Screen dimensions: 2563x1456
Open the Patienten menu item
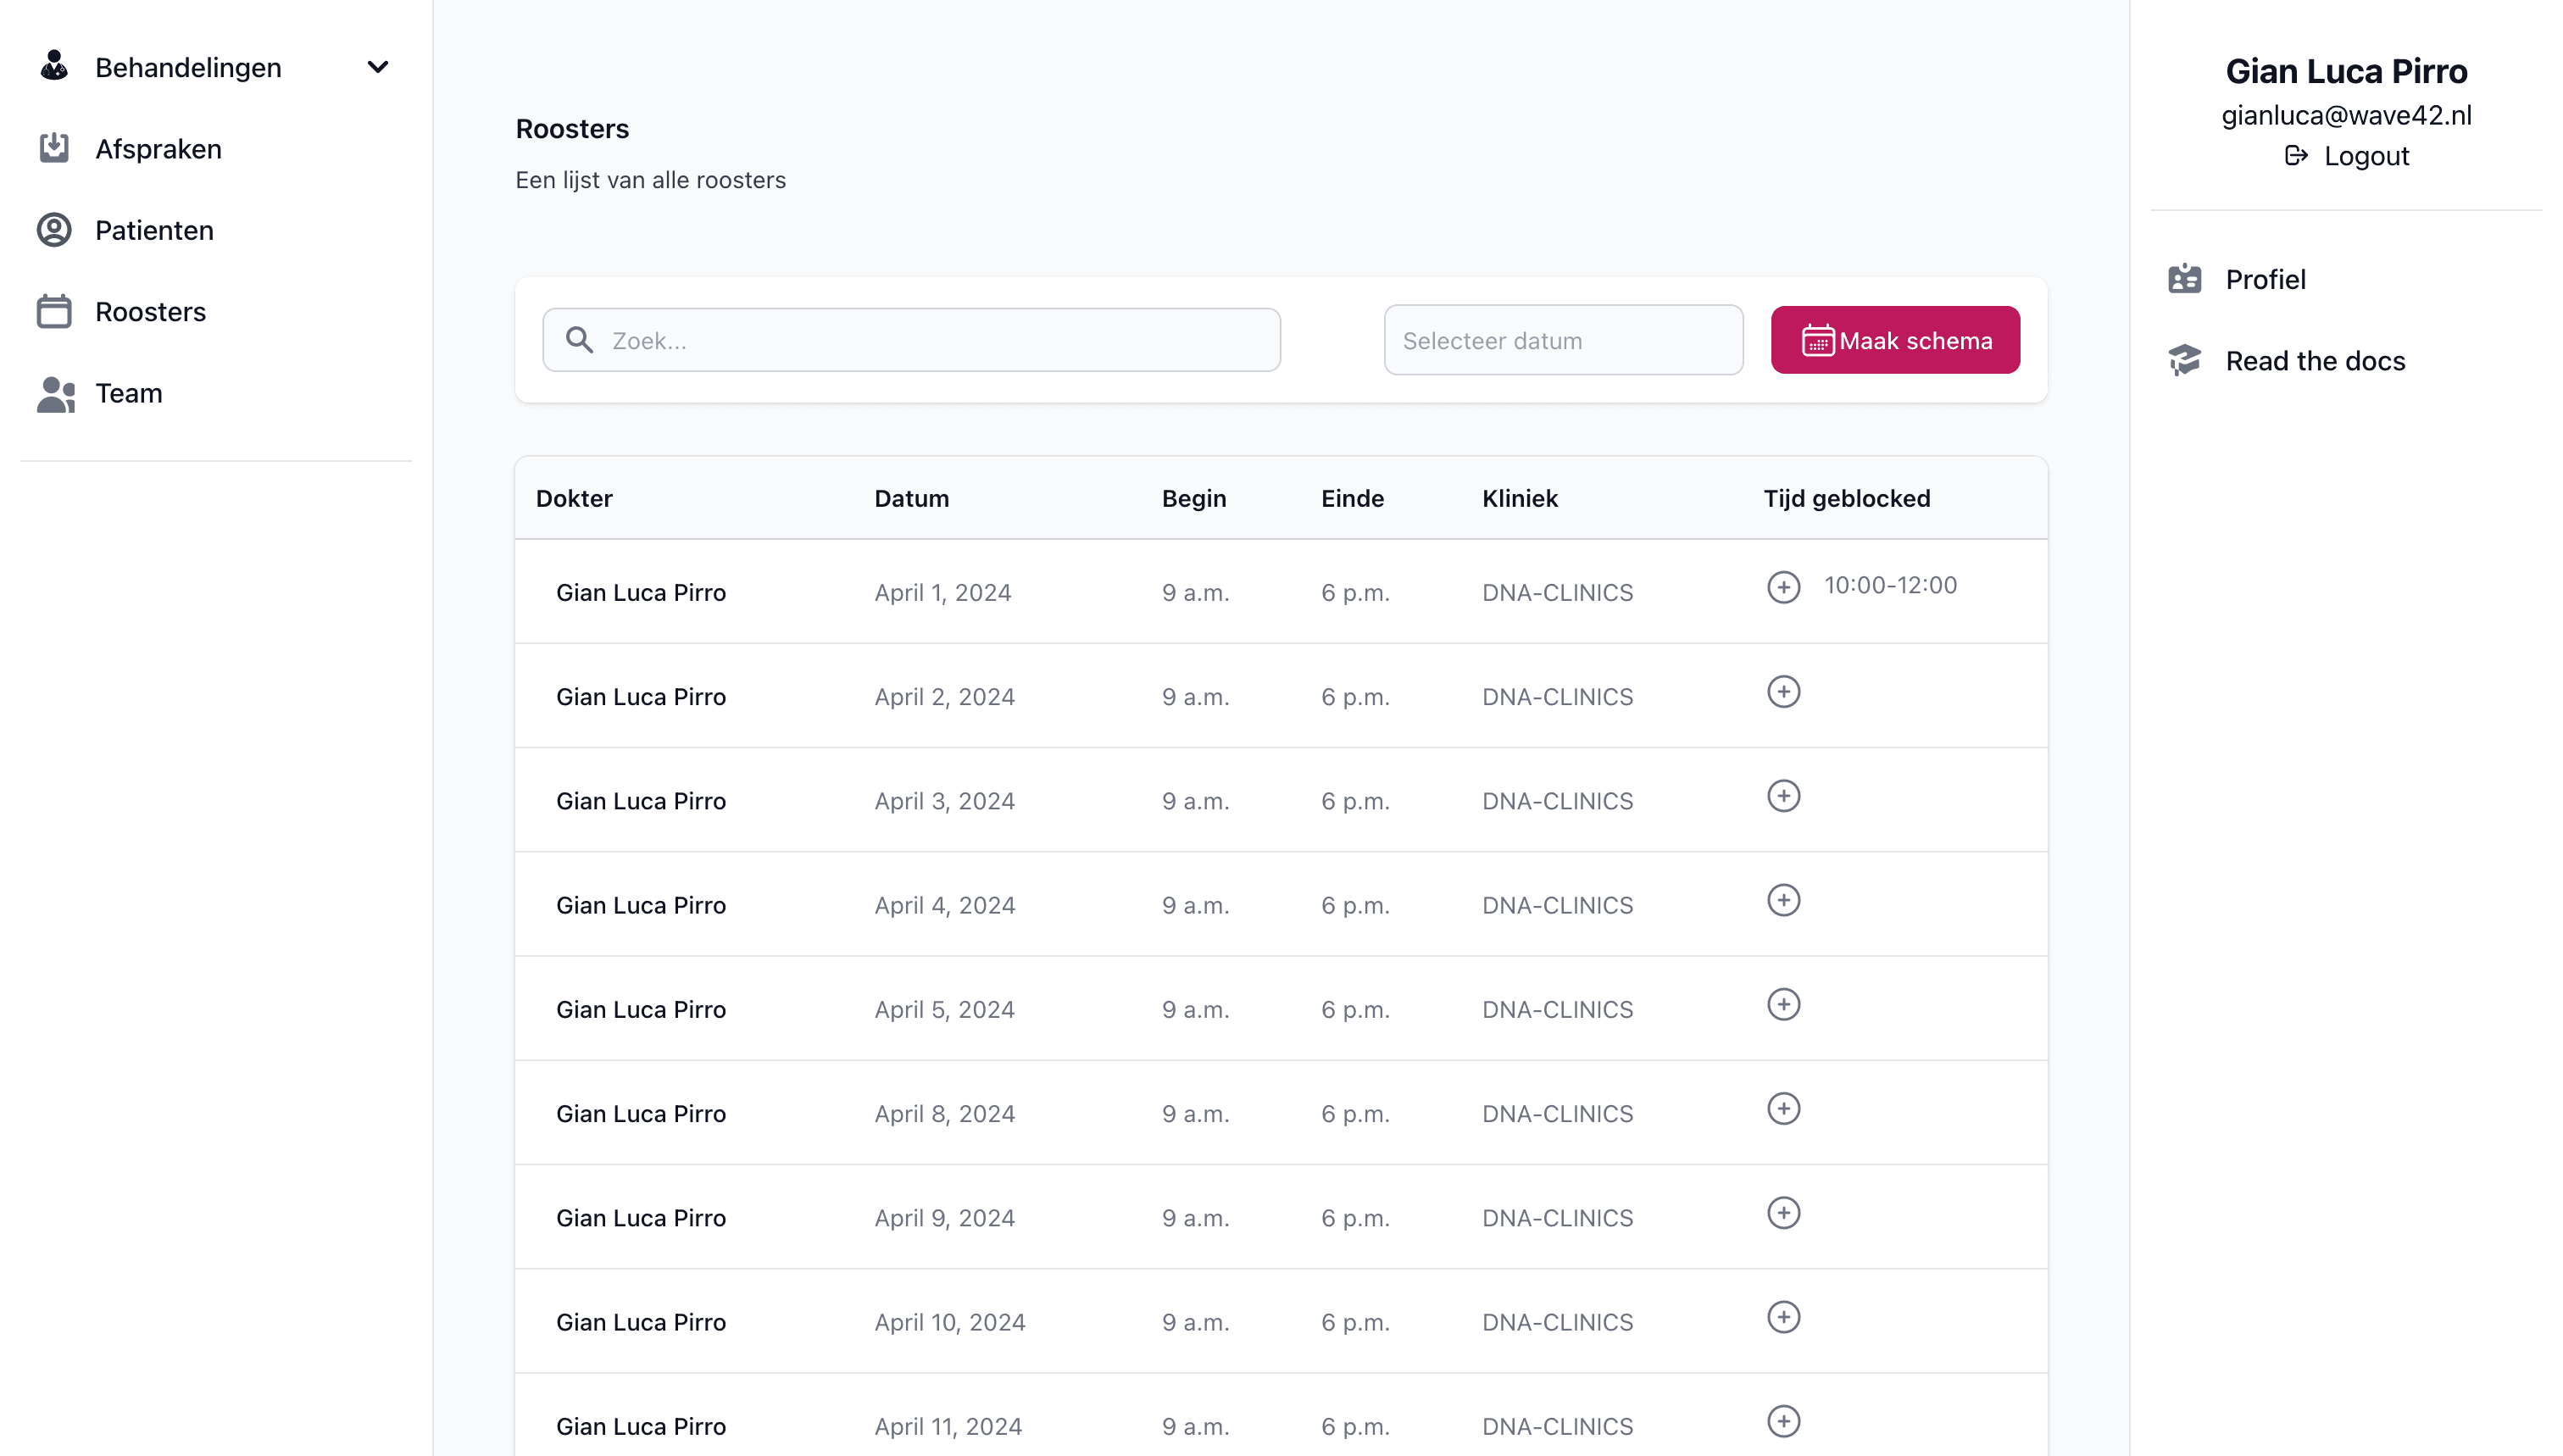click(153, 230)
